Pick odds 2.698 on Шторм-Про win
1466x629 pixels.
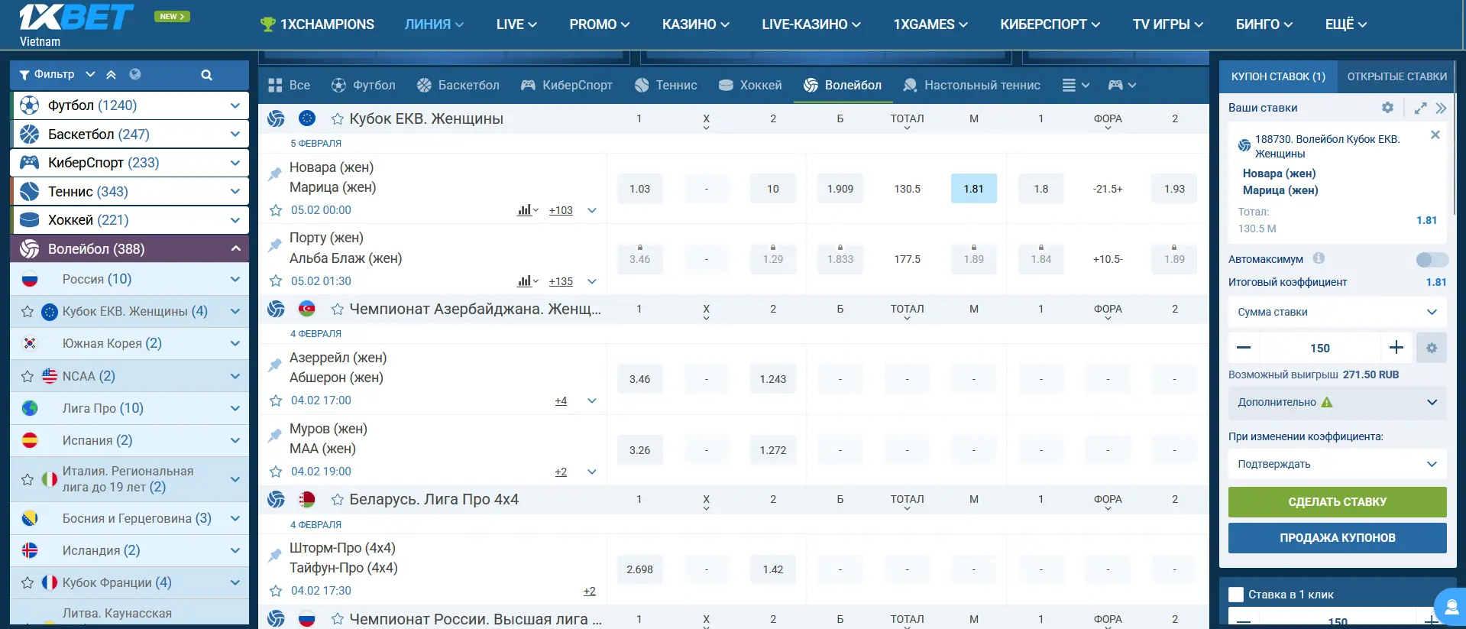click(639, 569)
